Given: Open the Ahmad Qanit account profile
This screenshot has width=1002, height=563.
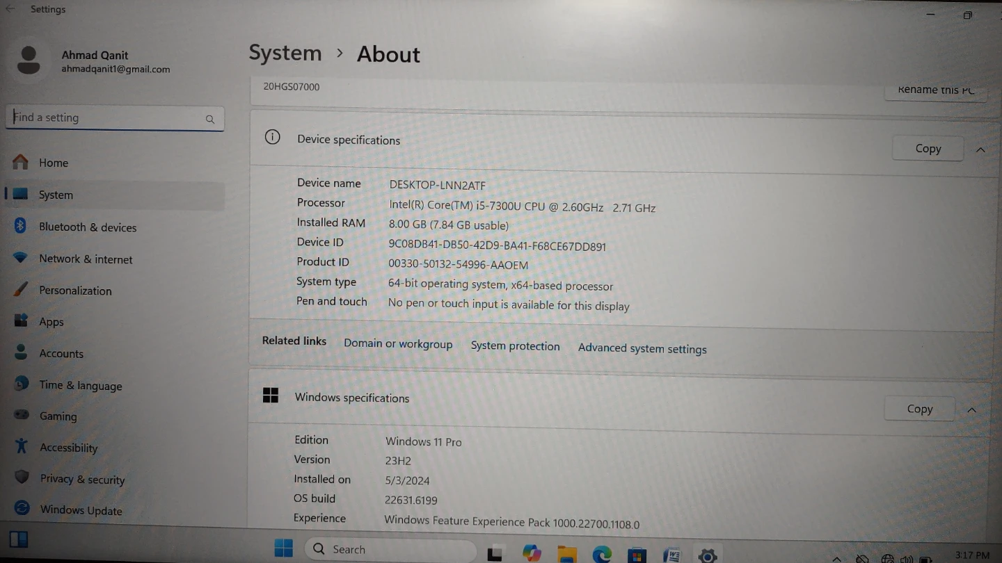Looking at the screenshot, I should (x=94, y=60).
